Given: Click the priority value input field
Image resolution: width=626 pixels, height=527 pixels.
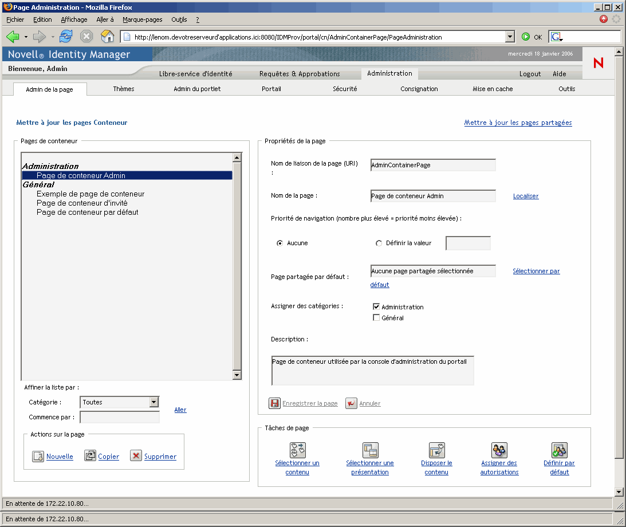Looking at the screenshot, I should point(468,243).
